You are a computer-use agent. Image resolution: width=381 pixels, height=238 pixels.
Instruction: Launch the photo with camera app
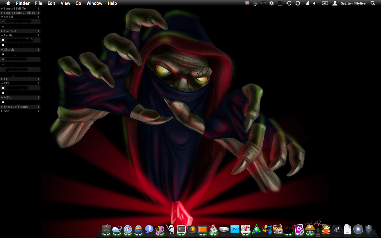[278, 229]
